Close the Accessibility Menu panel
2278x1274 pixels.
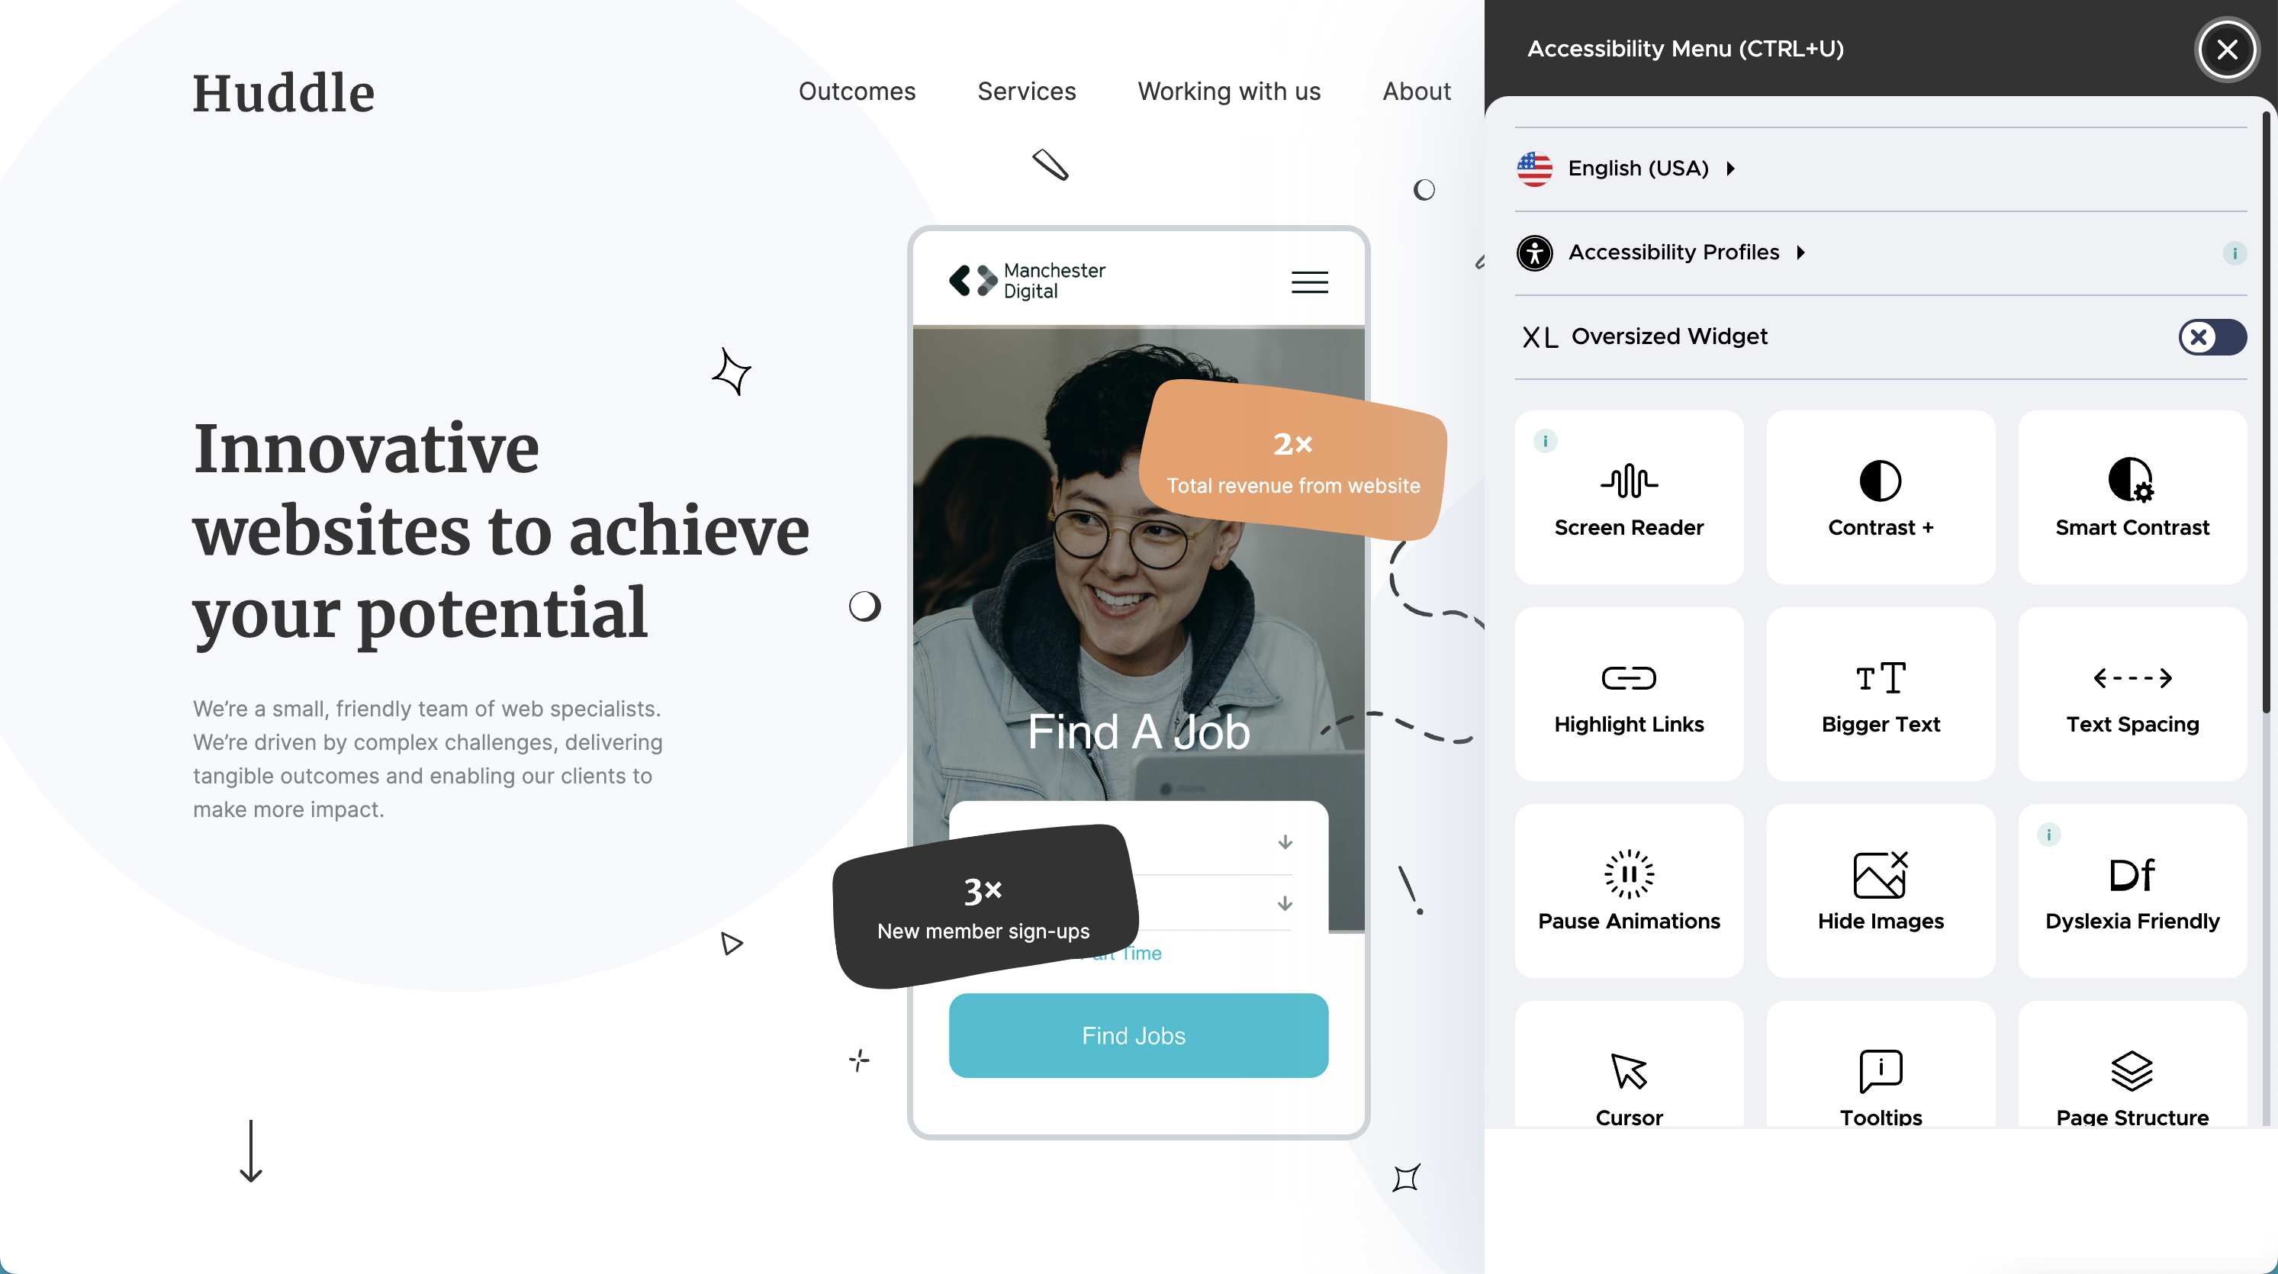click(x=2226, y=49)
